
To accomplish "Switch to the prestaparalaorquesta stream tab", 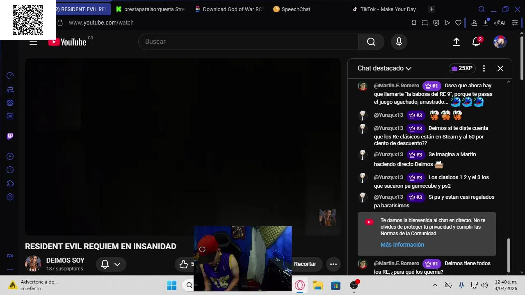I will click(x=150, y=9).
